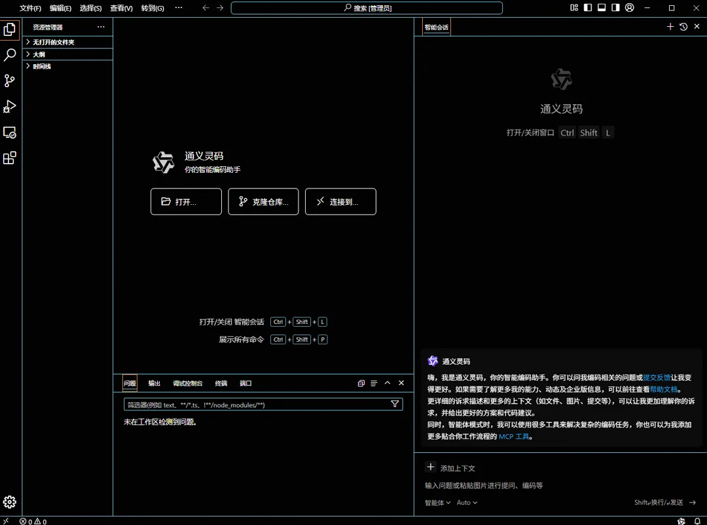
Task: Open the title bar overflow menu ellipsis
Action: [x=179, y=8]
